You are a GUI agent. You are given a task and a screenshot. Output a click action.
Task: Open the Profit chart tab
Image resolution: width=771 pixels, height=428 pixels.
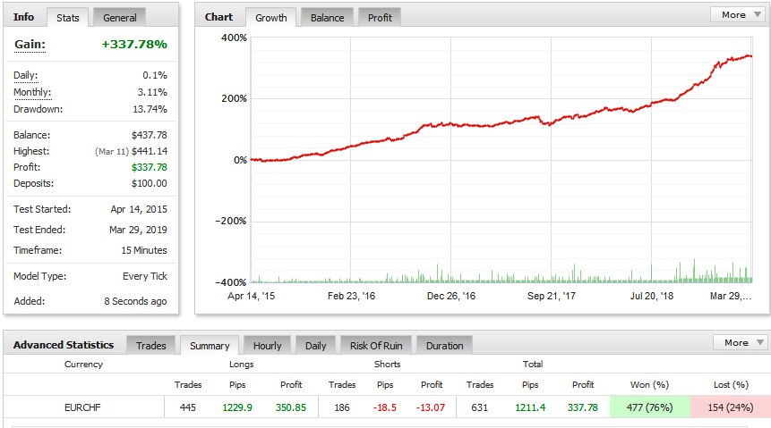380,18
